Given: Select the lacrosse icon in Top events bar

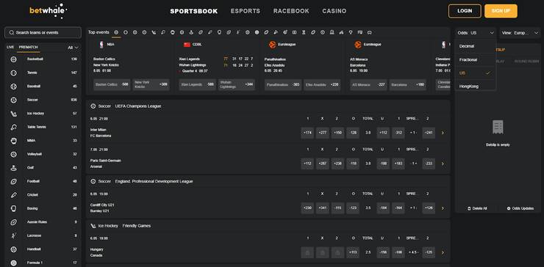Looking at the screenshot, I should pyautogui.click(x=238, y=32).
